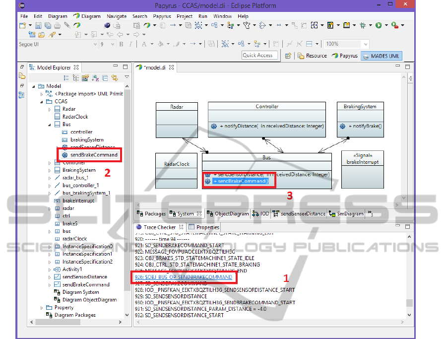Select sendBrakeCommand in the Model Explorer tree
The width and height of the screenshot is (447, 339).
(x=94, y=155)
